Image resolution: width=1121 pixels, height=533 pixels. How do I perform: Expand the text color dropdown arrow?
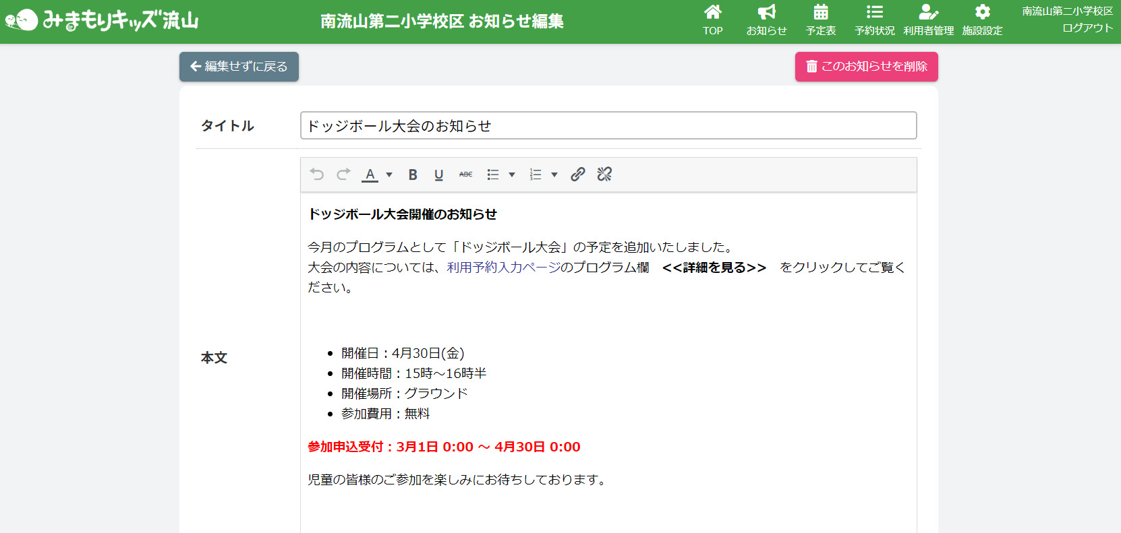pyautogui.click(x=389, y=175)
